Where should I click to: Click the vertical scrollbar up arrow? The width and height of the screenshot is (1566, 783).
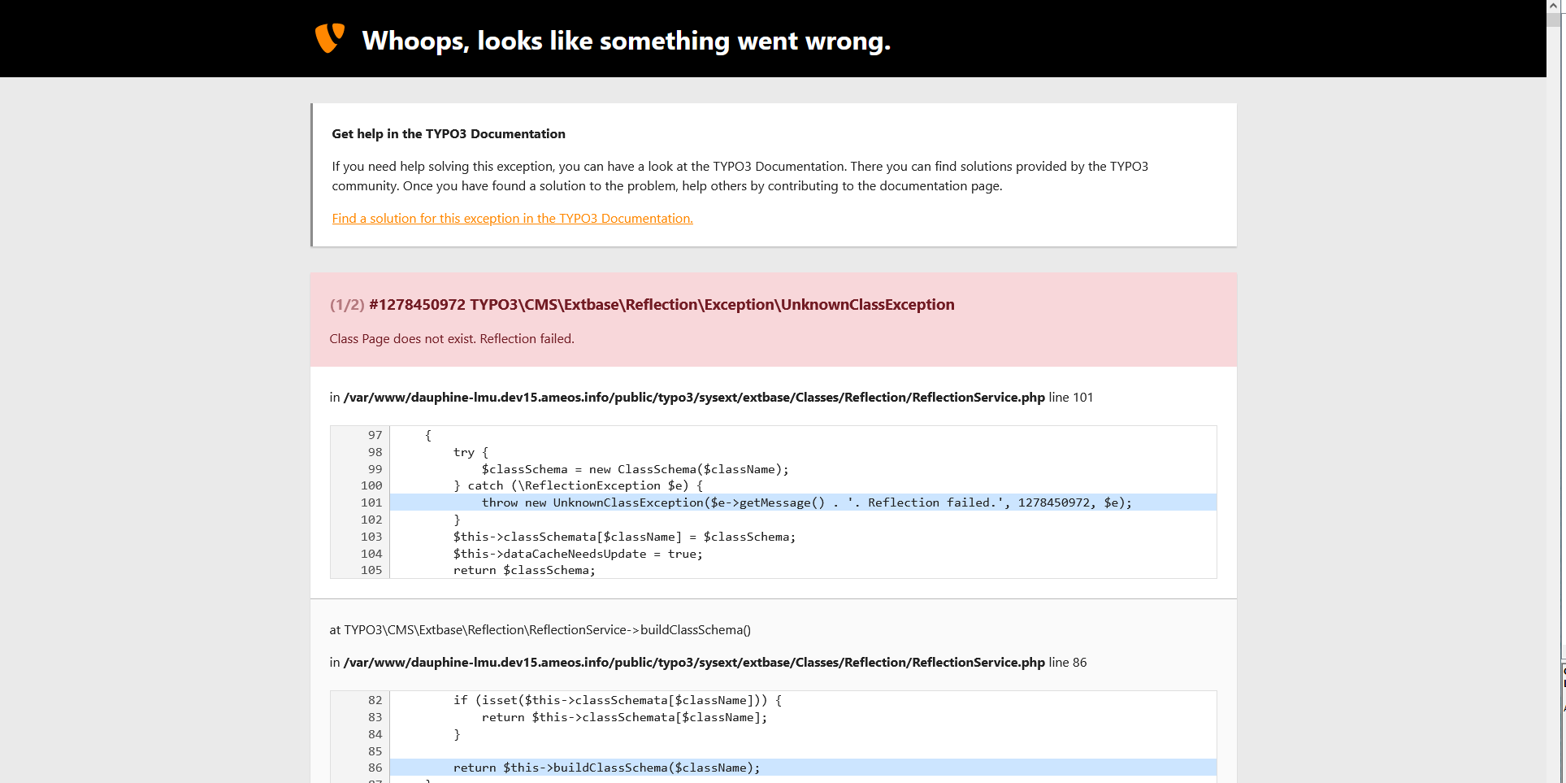pos(1553,6)
